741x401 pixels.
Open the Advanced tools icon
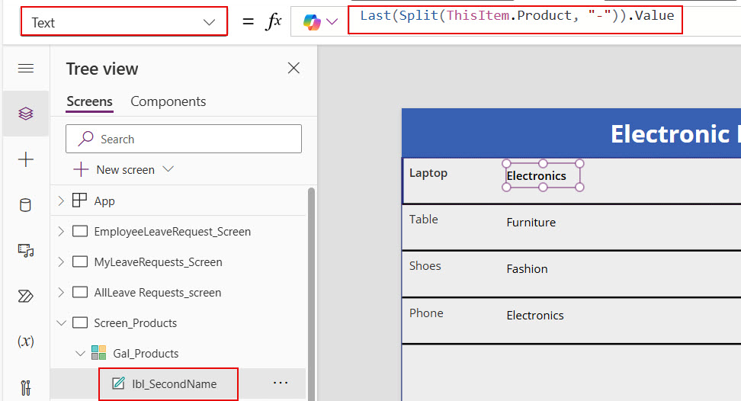[x=25, y=388]
